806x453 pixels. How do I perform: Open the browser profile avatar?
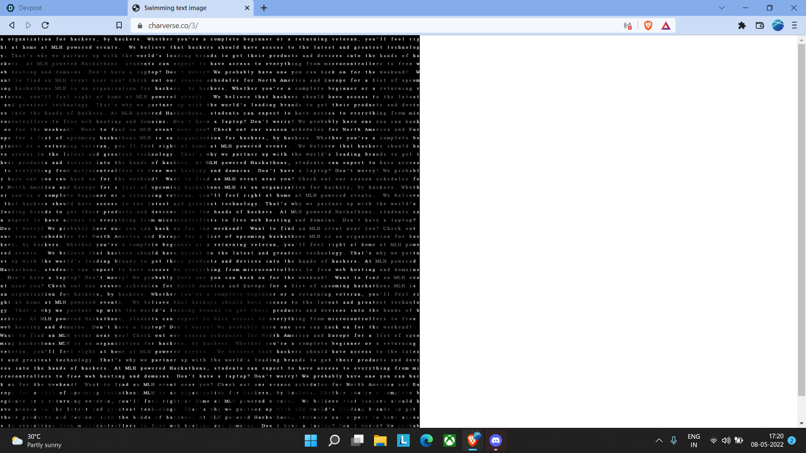pyautogui.click(x=777, y=26)
